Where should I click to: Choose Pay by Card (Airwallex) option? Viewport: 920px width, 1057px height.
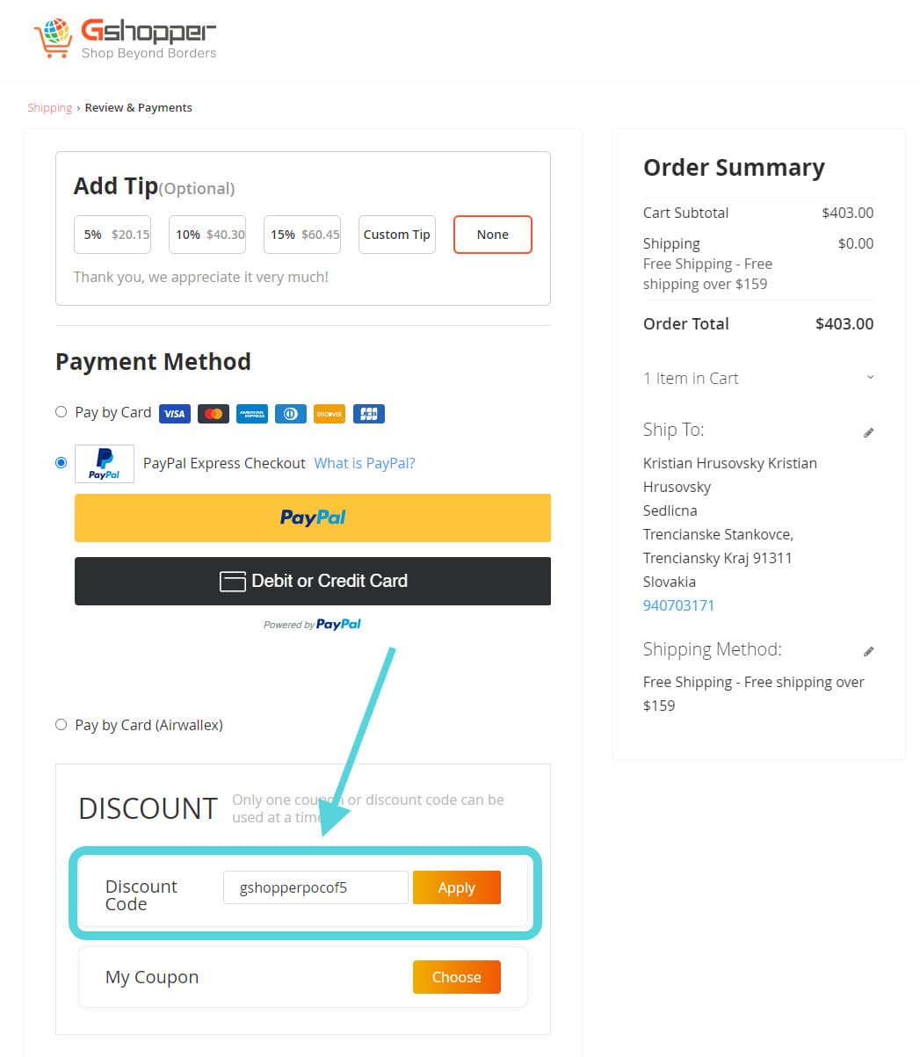click(61, 724)
